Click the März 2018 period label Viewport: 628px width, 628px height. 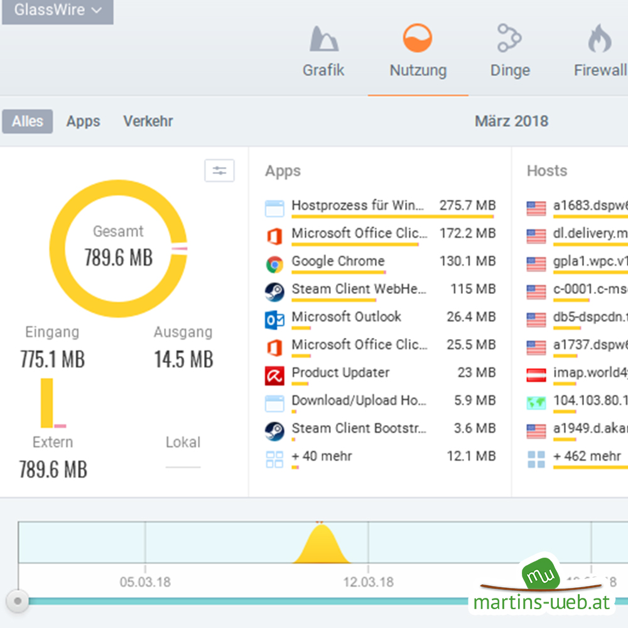click(x=511, y=121)
